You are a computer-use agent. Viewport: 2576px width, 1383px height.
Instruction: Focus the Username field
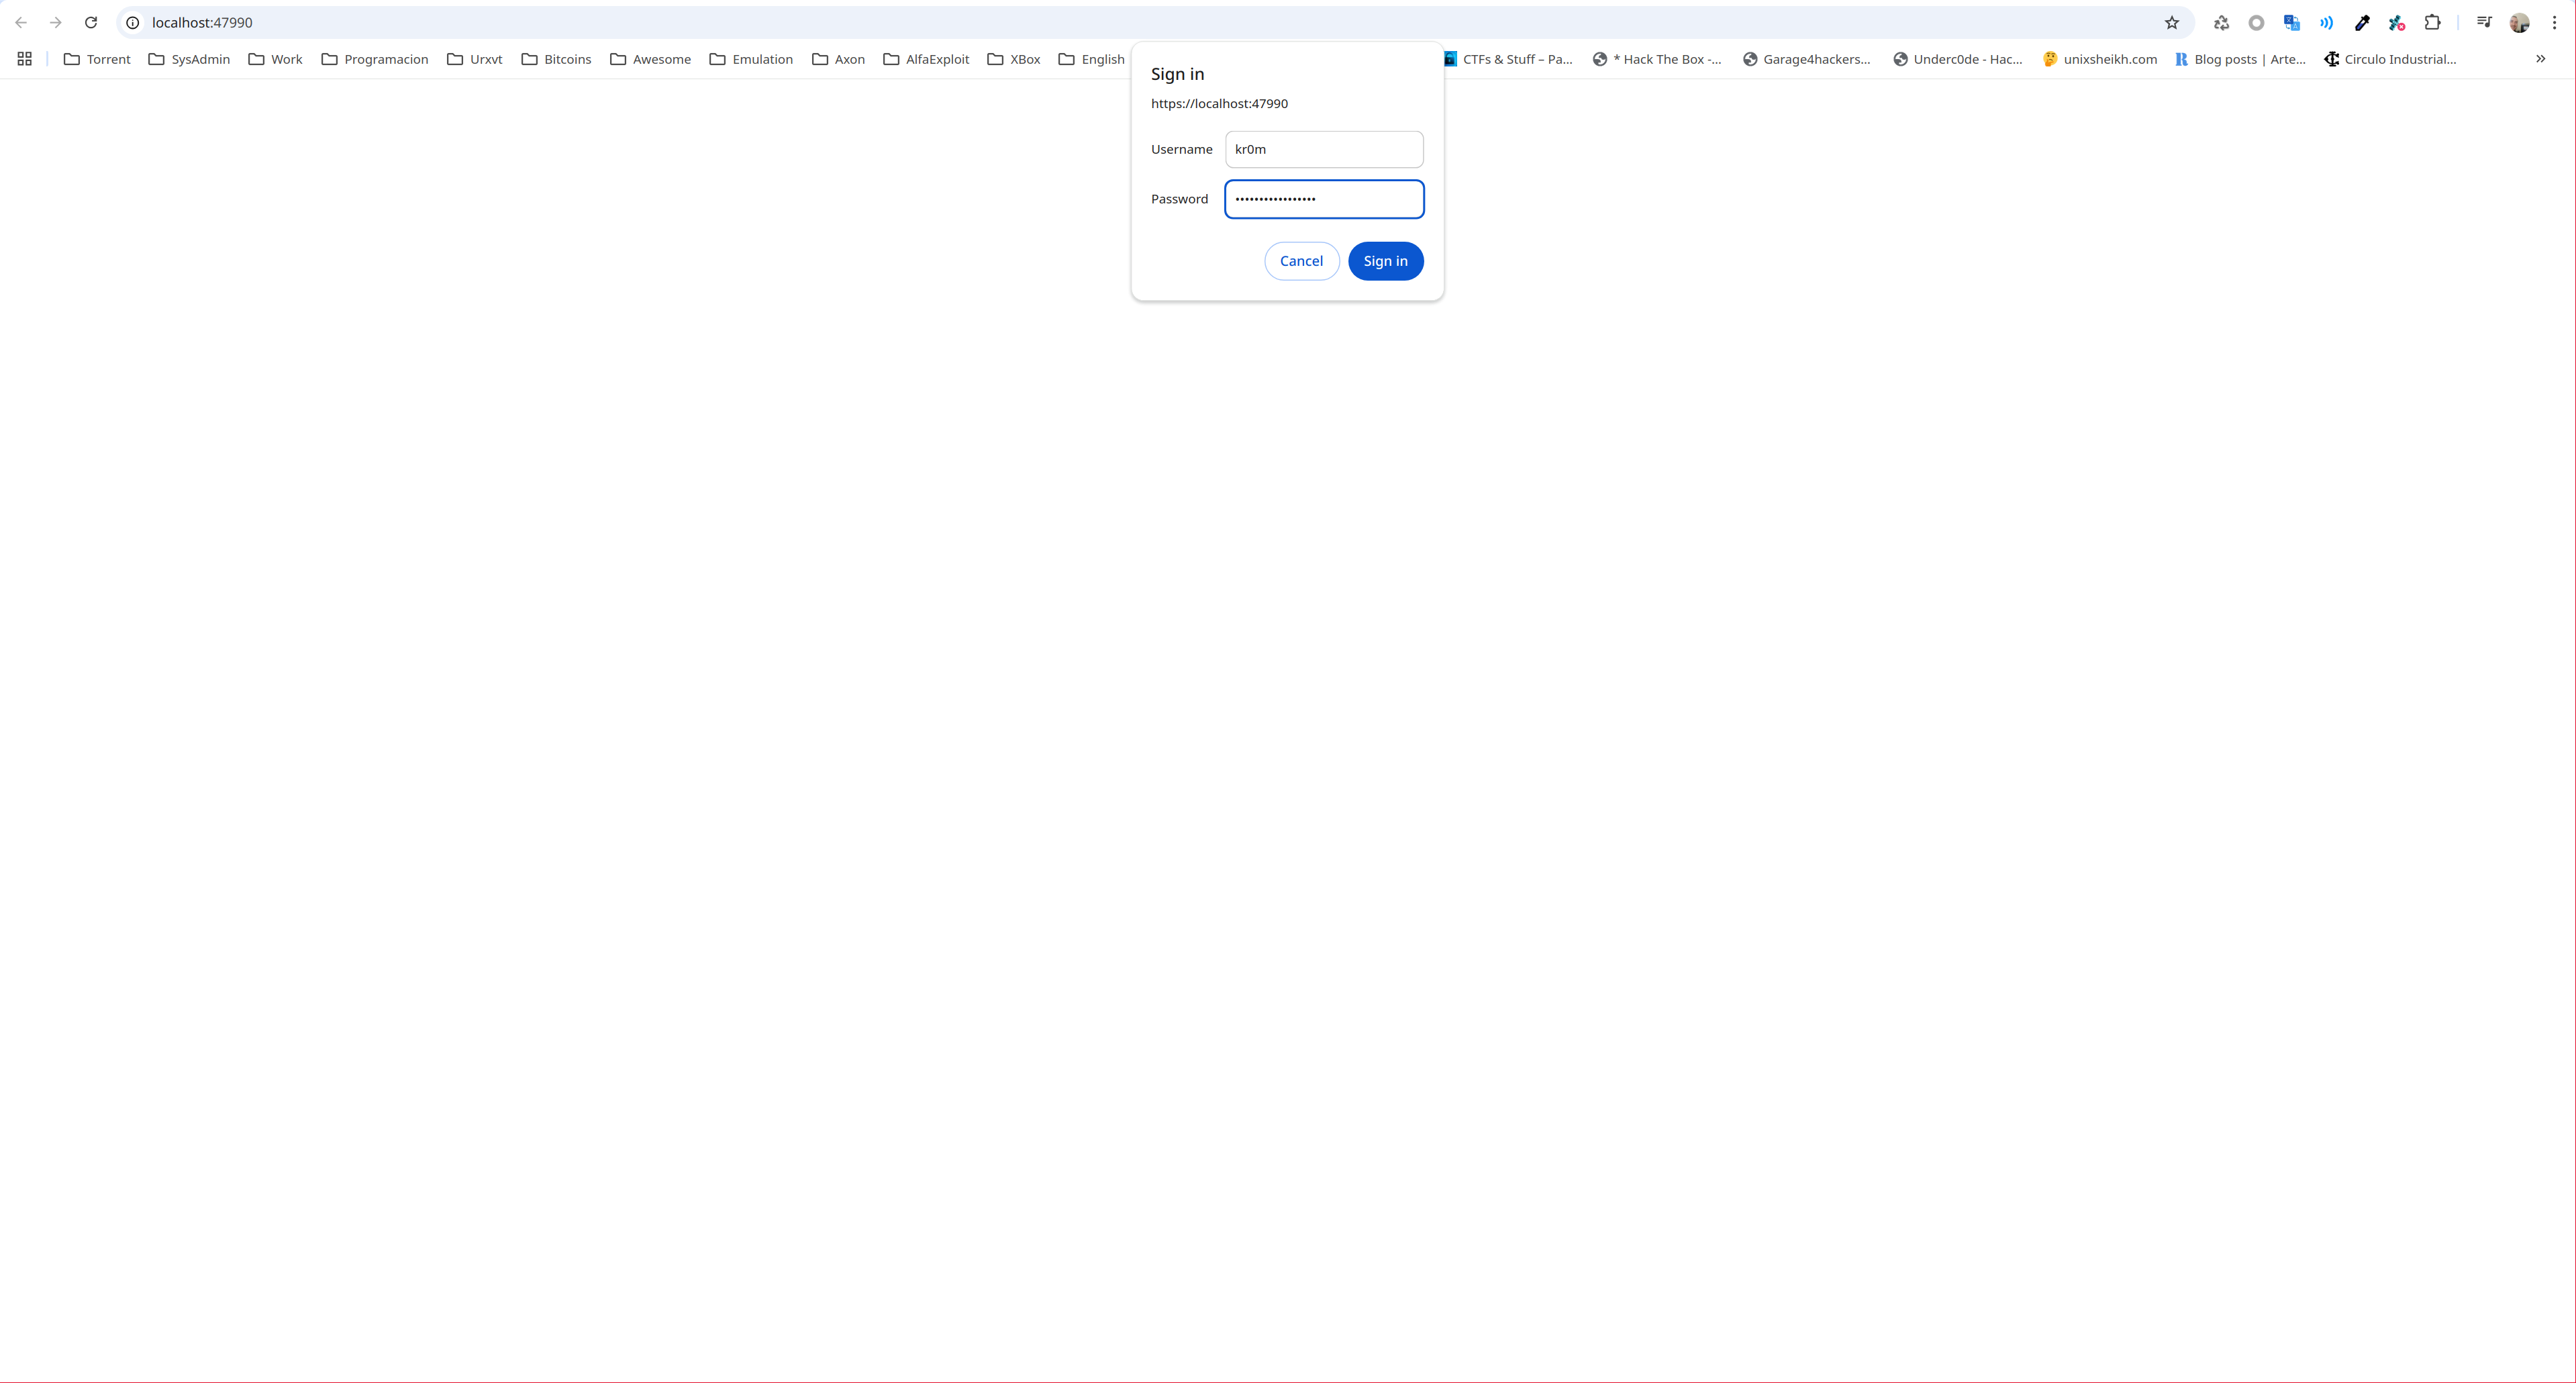tap(1323, 149)
